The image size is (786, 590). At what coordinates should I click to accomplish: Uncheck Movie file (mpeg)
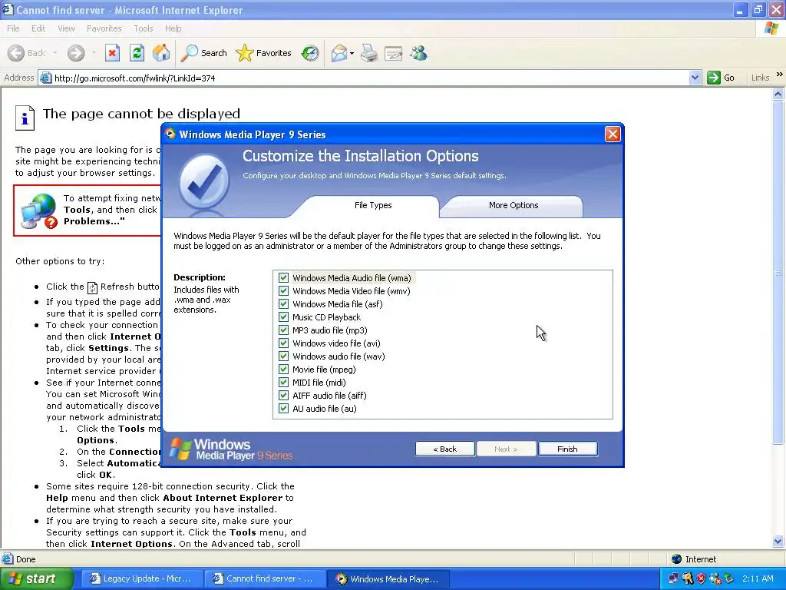(x=284, y=370)
